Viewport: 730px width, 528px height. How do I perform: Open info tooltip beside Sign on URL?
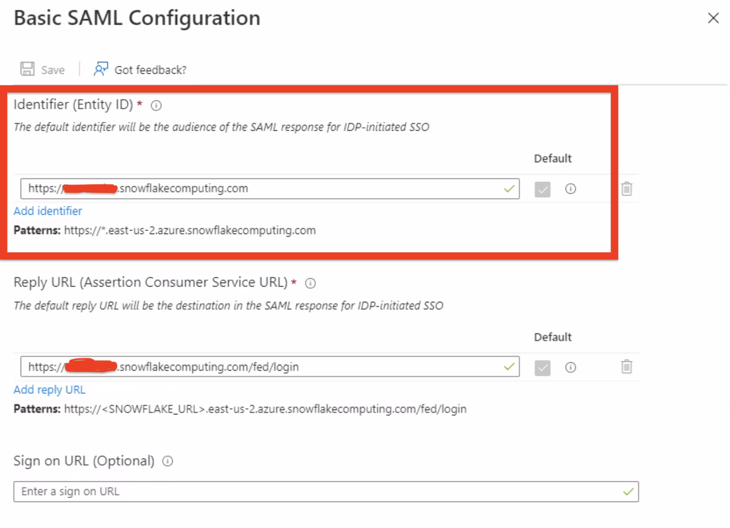point(168,461)
